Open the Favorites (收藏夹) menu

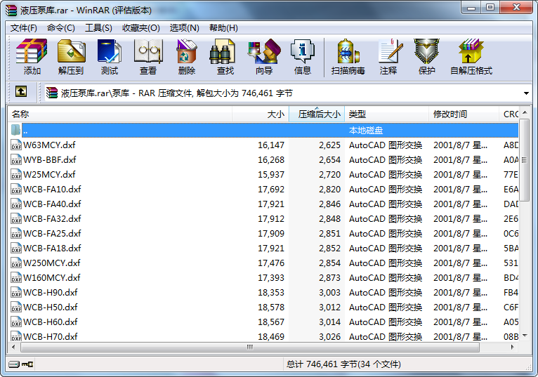click(141, 28)
